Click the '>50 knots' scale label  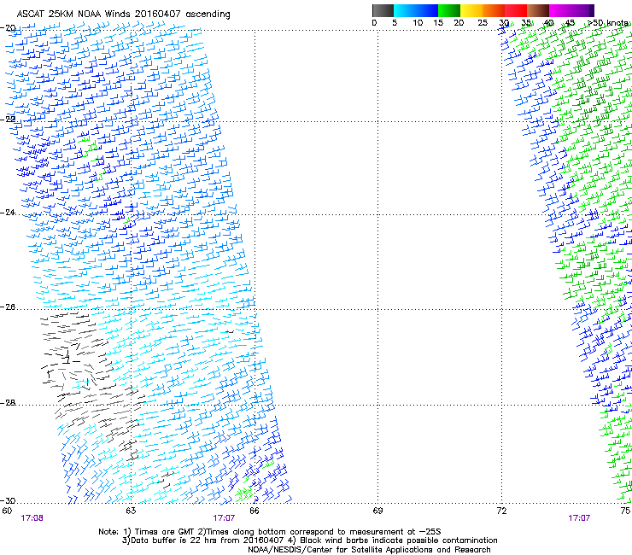[x=607, y=23]
